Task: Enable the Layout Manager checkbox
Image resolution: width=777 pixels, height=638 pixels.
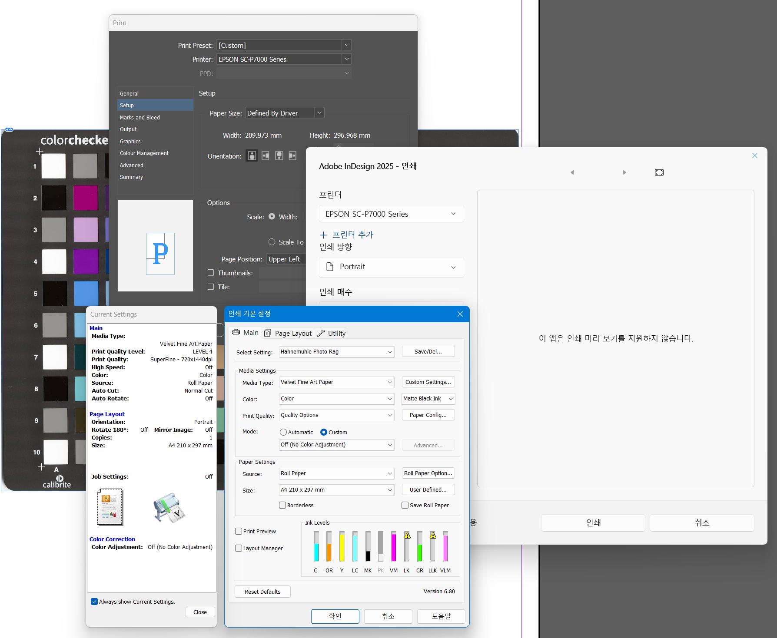Action: coord(239,548)
